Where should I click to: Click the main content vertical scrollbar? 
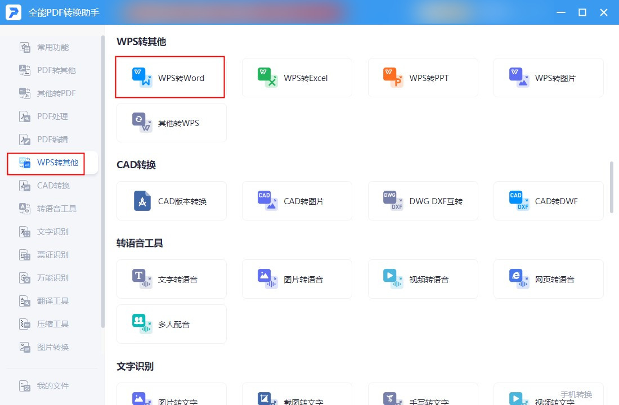tap(612, 187)
